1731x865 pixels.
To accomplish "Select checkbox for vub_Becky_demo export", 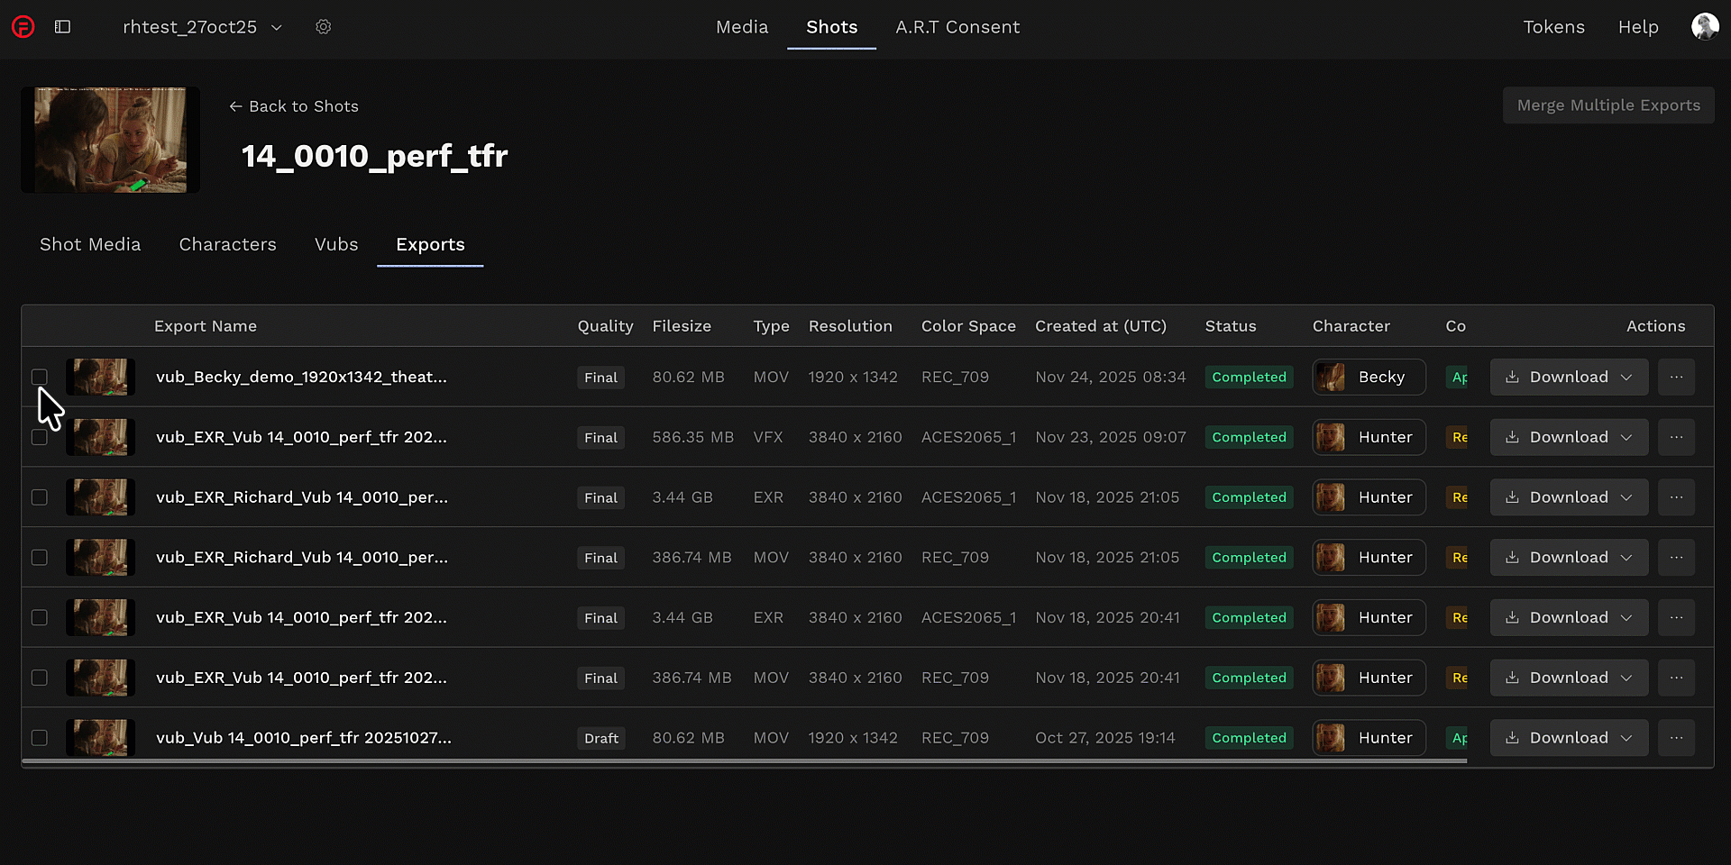I will point(40,377).
